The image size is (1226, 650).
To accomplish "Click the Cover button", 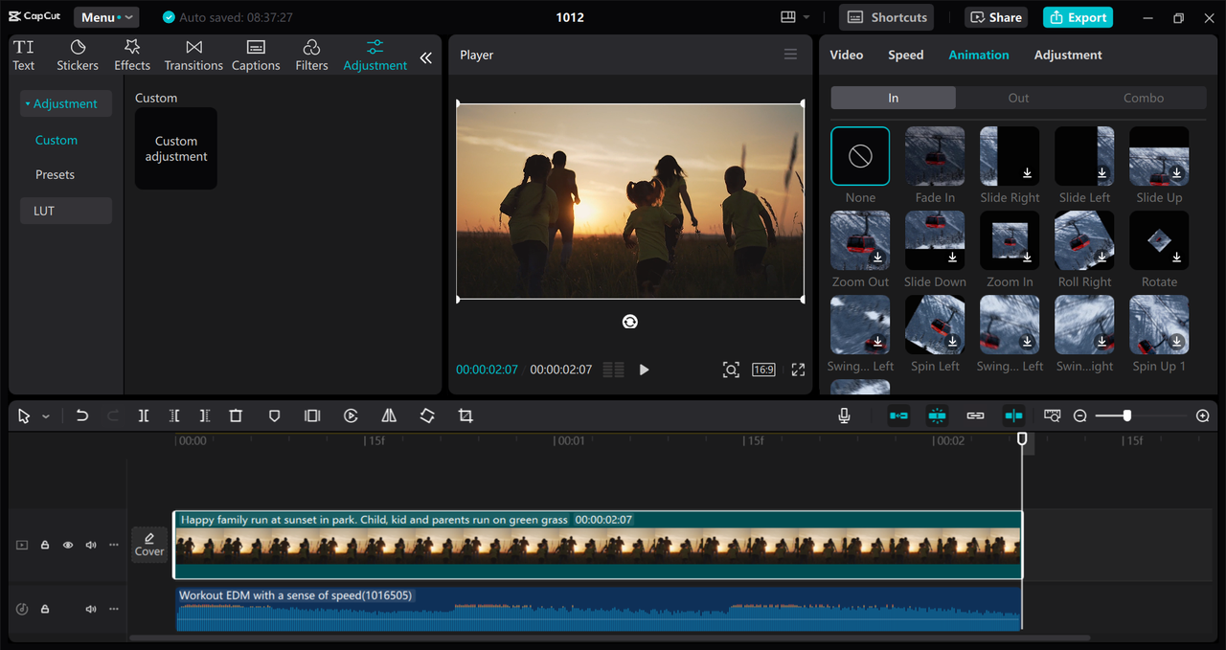I will coord(149,545).
